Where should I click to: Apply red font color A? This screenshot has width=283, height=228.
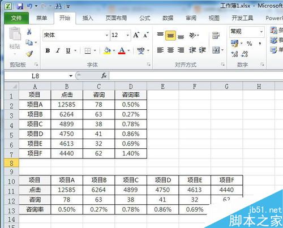(122, 50)
